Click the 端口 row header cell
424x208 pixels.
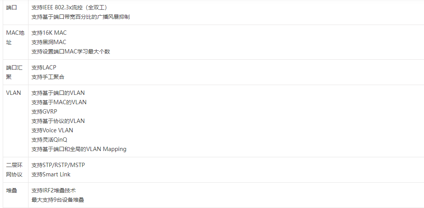click(12, 7)
